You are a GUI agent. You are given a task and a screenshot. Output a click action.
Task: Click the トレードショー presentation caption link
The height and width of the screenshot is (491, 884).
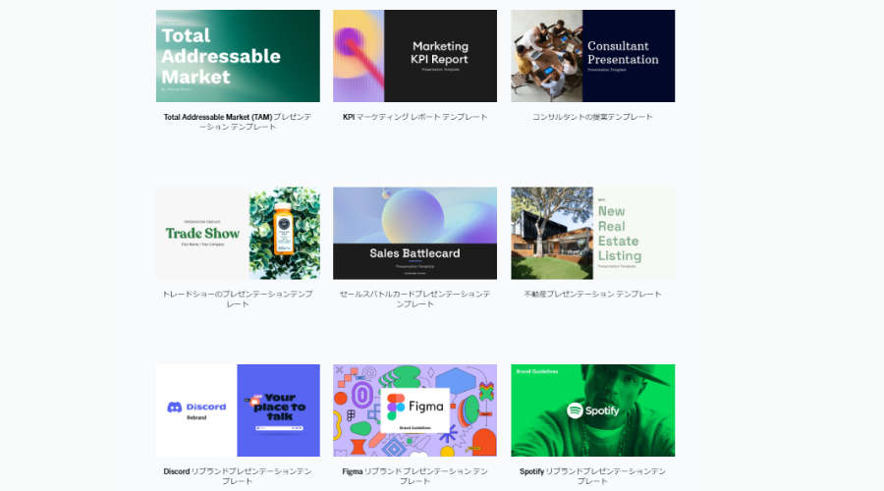[238, 299]
